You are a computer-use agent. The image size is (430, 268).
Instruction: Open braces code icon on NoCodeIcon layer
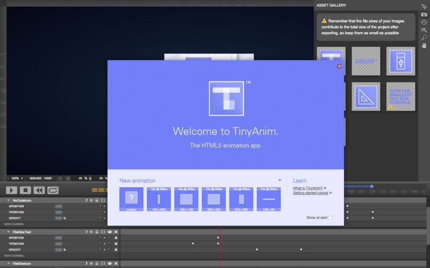tap(103, 200)
